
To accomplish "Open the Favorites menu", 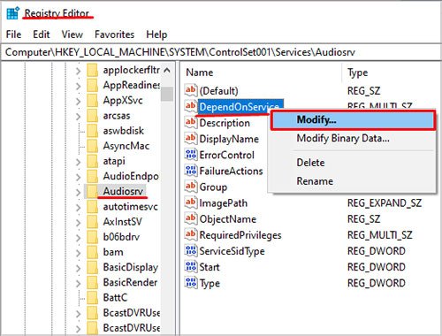I will point(114,34).
